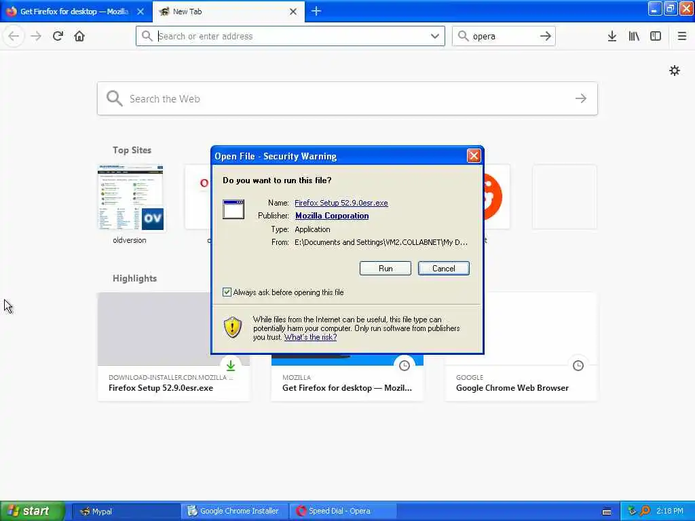695x521 pixels.
Task: Open Firefox Setup 52.9.0esr.exe highlight card
Action: click(173, 347)
